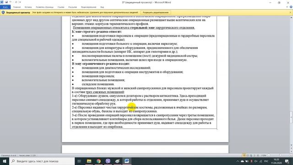
Task: Open the Ссылки ribbon tab
Action: (61, 7)
